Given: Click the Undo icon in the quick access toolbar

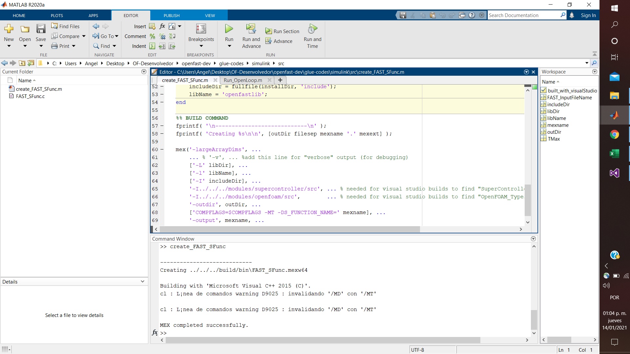Looking at the screenshot, I should pyautogui.click(x=443, y=15).
